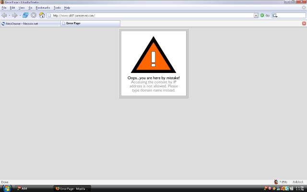Viewport: 307px width, 192px height.
Task: Click the Done status text
Action: (x=5, y=182)
